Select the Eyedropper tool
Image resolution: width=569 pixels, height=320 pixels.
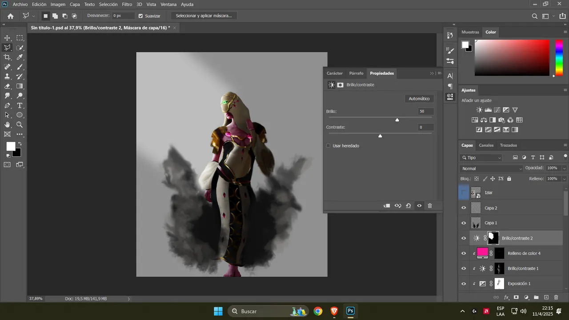point(20,57)
